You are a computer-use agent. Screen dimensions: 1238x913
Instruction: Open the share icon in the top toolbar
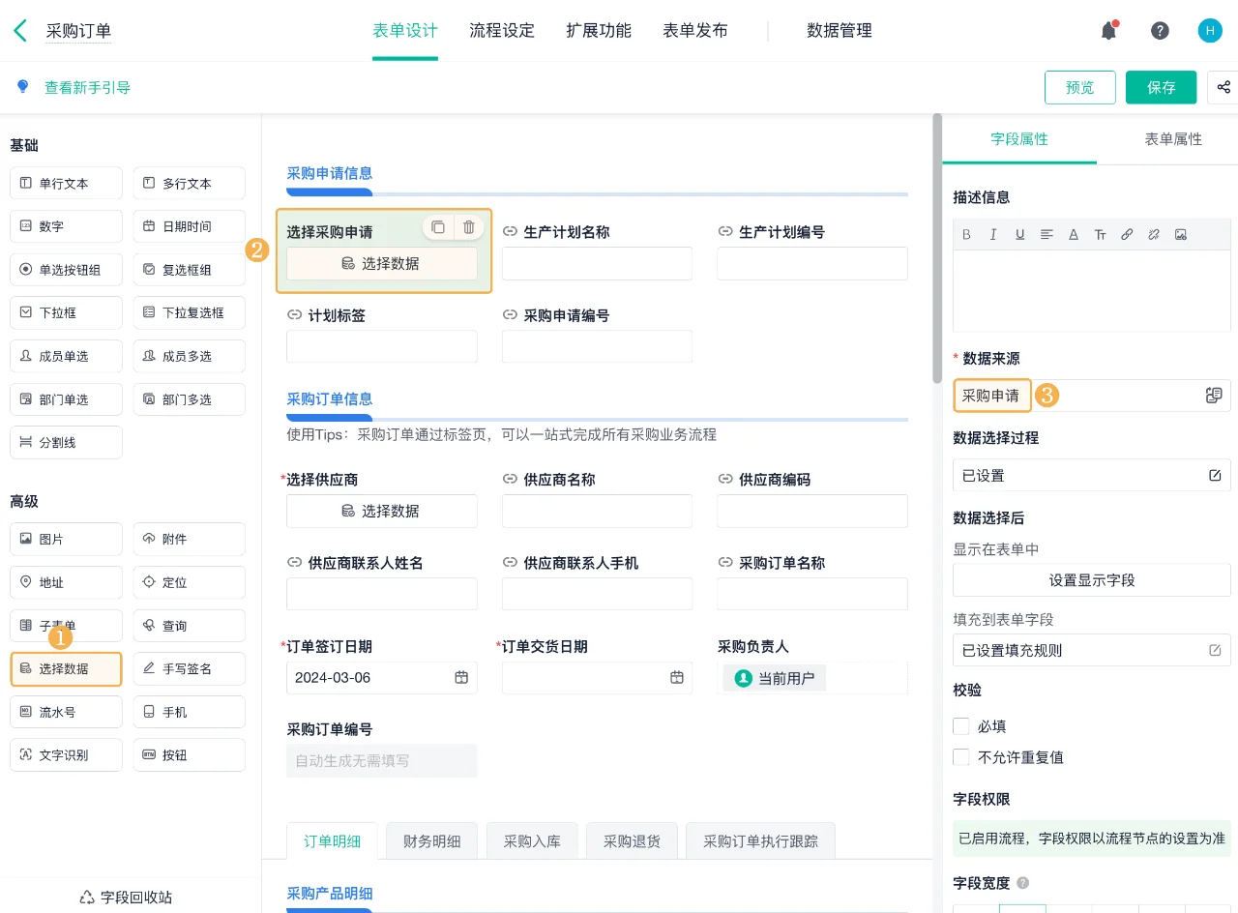pyautogui.click(x=1223, y=87)
